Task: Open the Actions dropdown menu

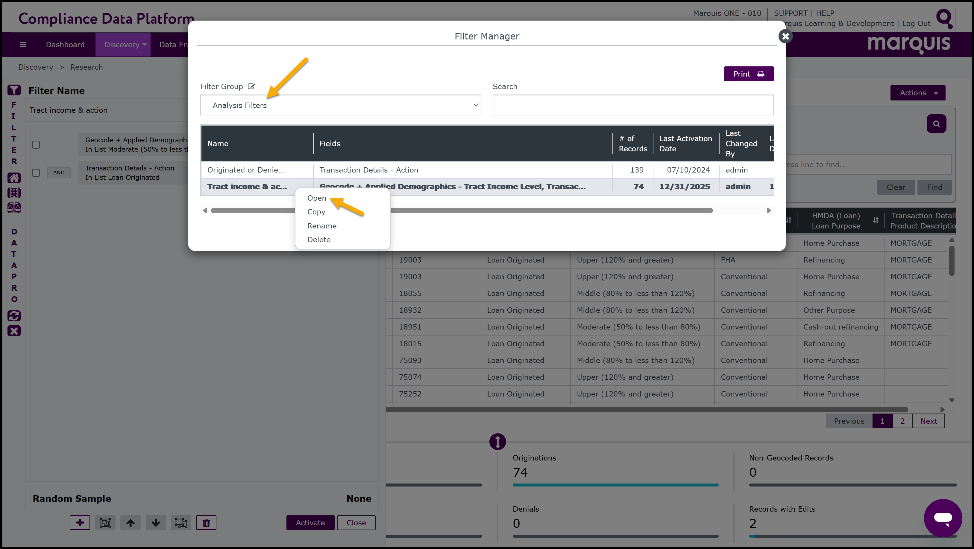Action: (918, 93)
